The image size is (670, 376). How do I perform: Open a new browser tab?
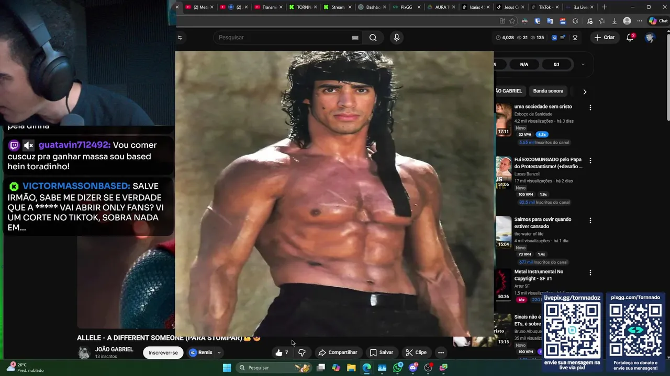pos(604,7)
